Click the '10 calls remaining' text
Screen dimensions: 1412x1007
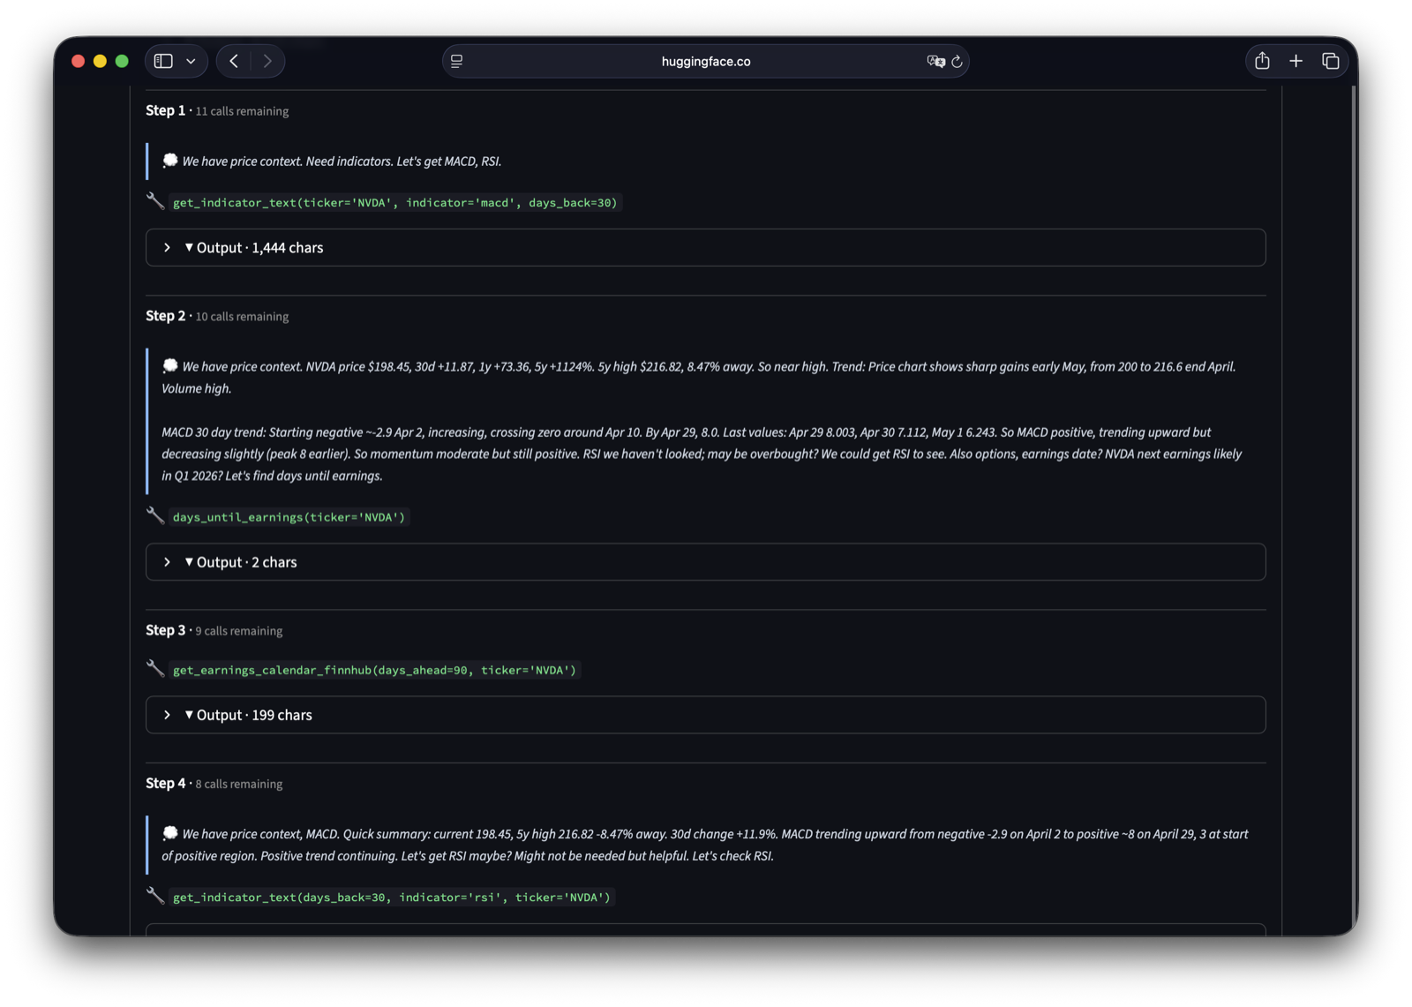[x=242, y=317]
